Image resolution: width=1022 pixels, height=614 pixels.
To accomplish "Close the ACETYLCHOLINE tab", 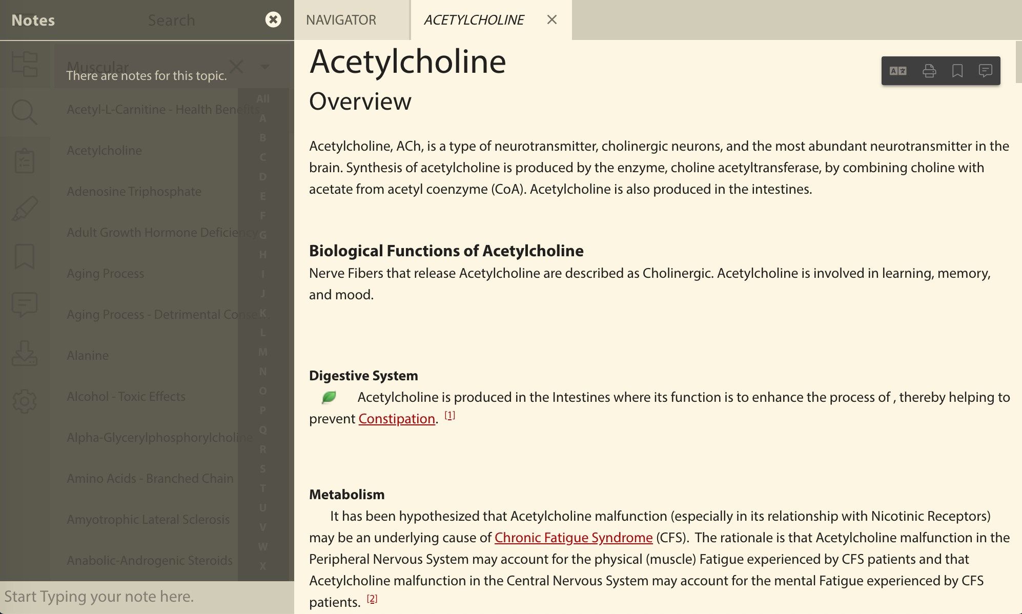I will point(551,19).
